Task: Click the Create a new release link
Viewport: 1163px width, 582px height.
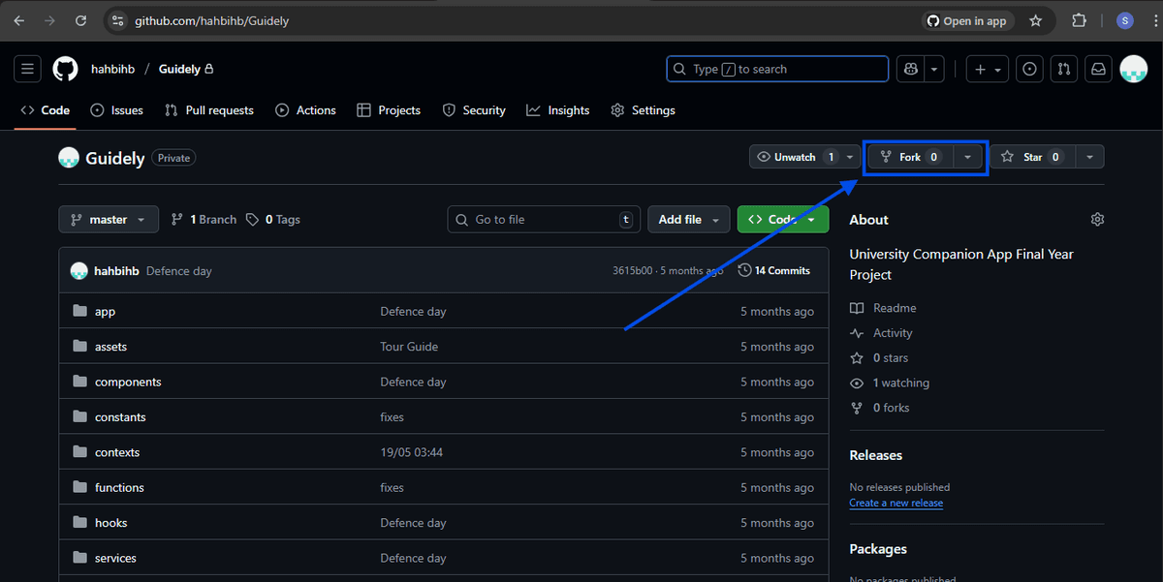Action: [896, 503]
